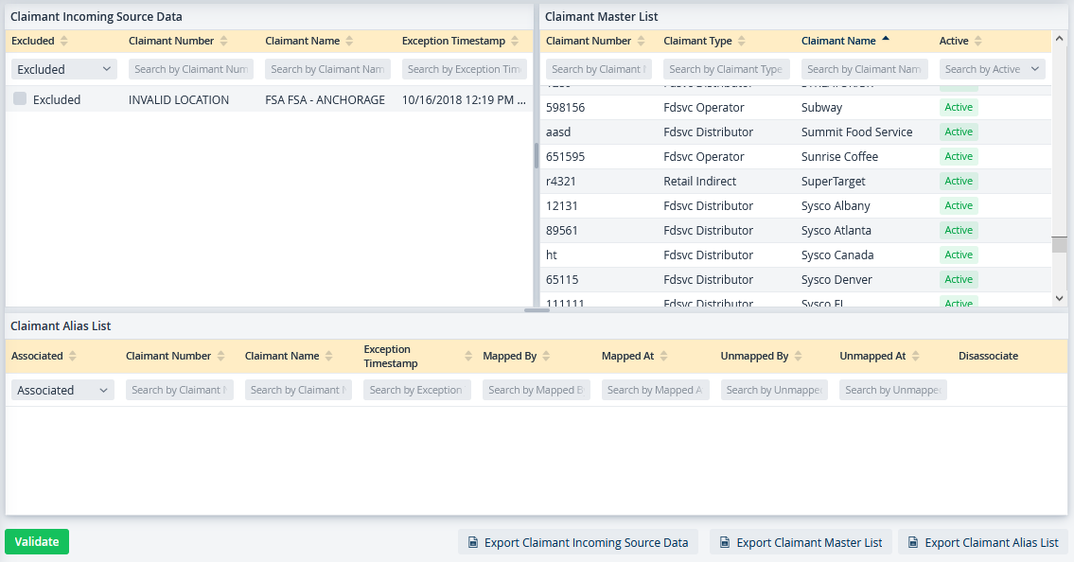Click the Master List vertical scrollbar thumb
Viewport: 1074px width, 562px height.
tap(1059, 244)
